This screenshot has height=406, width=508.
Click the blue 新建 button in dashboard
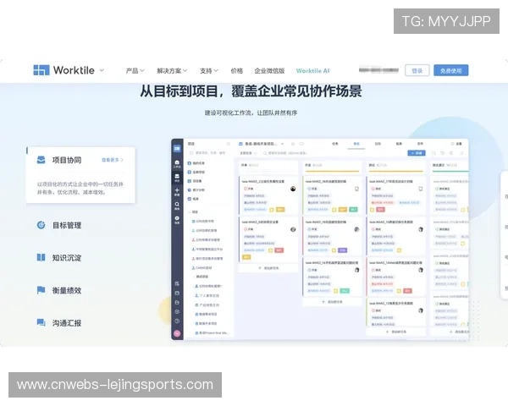[x=417, y=153]
